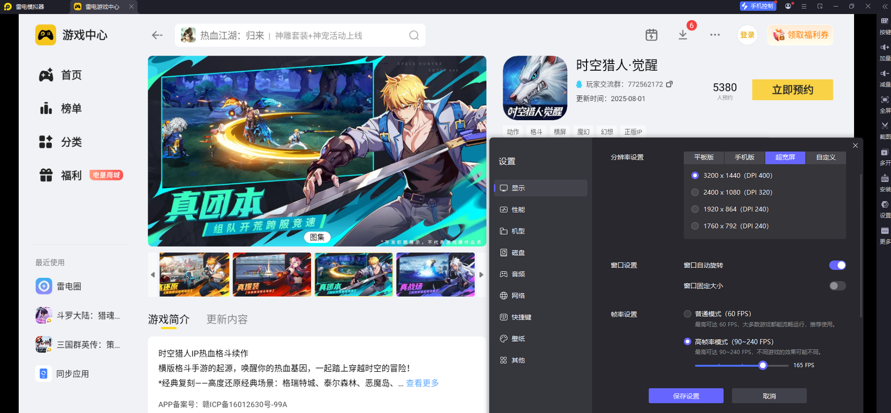
Task: Open the downloads icon with badge 6
Action: (x=683, y=35)
